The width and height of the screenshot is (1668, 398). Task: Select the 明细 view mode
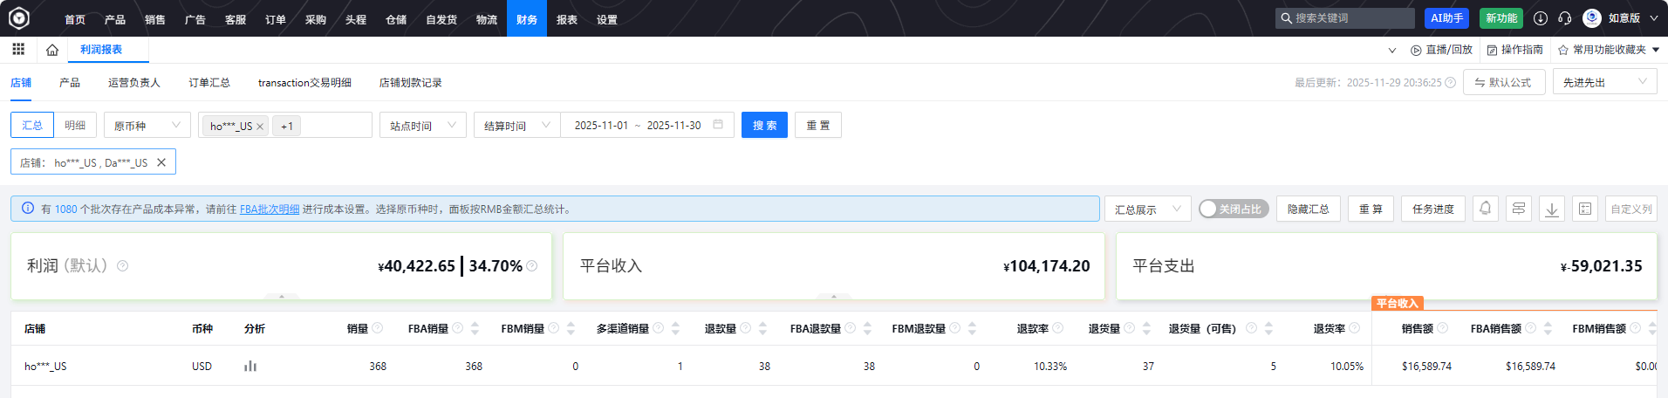pyautogui.click(x=75, y=125)
